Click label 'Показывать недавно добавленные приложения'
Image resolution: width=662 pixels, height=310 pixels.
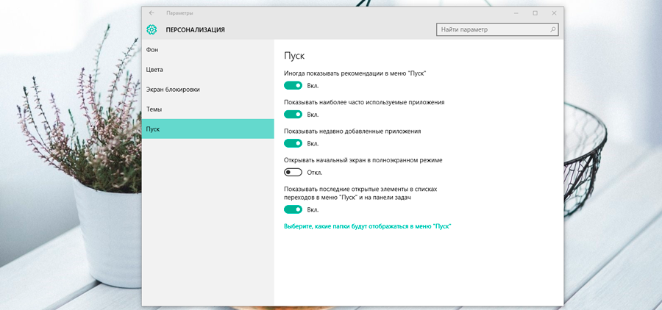click(x=352, y=131)
